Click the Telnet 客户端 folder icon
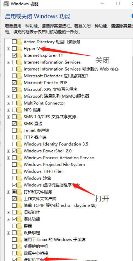Image resolution: width=133 pixels, height=261 pixels. click(20, 130)
